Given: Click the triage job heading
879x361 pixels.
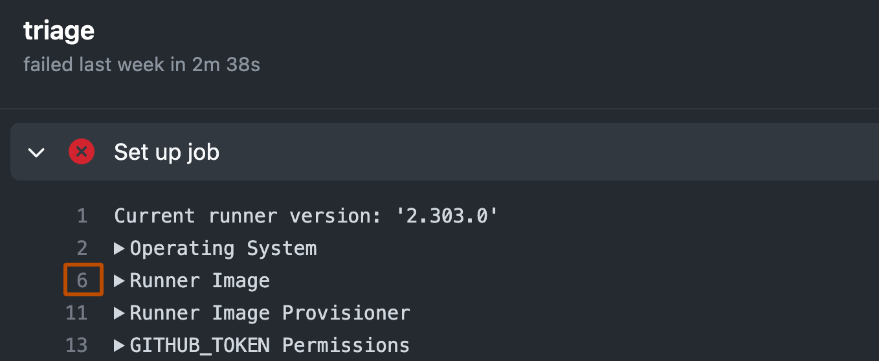Looking at the screenshot, I should click(x=59, y=31).
